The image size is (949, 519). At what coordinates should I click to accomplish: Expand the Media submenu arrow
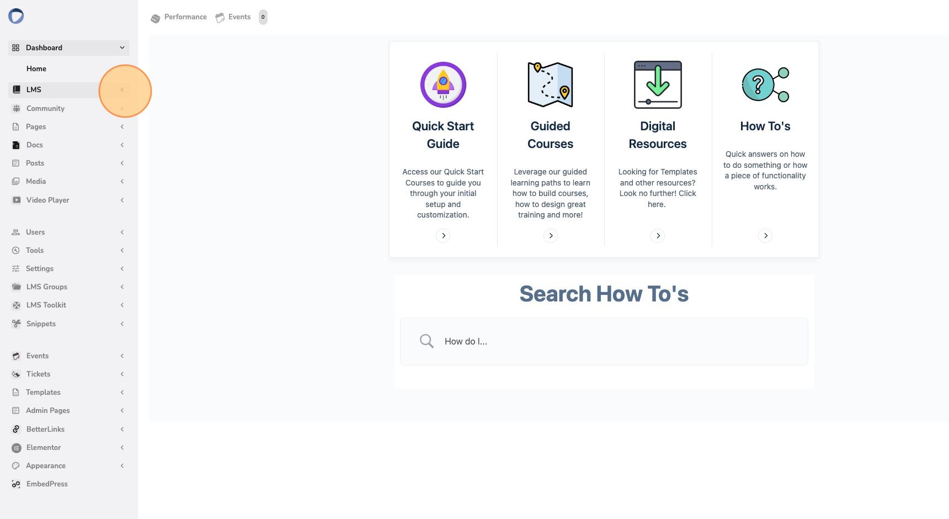pos(122,182)
